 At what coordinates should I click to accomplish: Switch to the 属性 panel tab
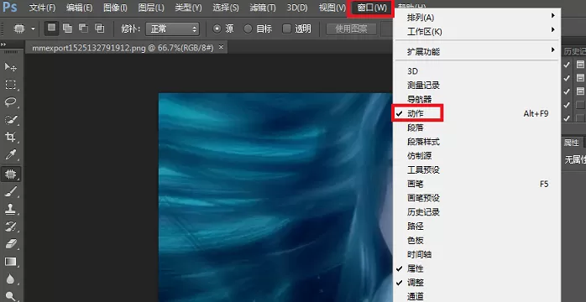click(571, 143)
